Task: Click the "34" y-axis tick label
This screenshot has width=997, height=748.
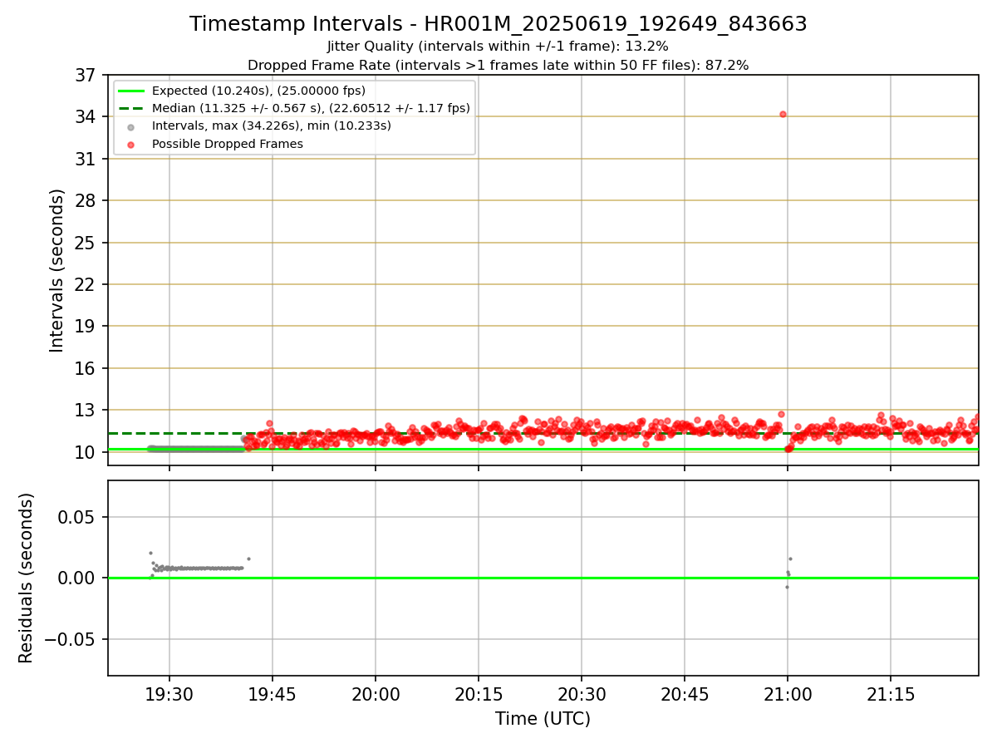Action: [87, 117]
